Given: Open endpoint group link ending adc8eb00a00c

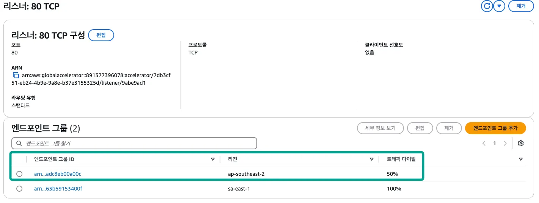Looking at the screenshot, I should coord(58,174).
